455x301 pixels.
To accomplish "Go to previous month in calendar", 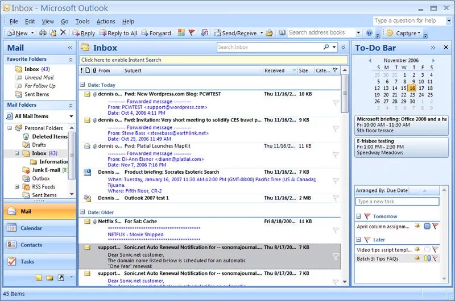I will coord(370,61).
